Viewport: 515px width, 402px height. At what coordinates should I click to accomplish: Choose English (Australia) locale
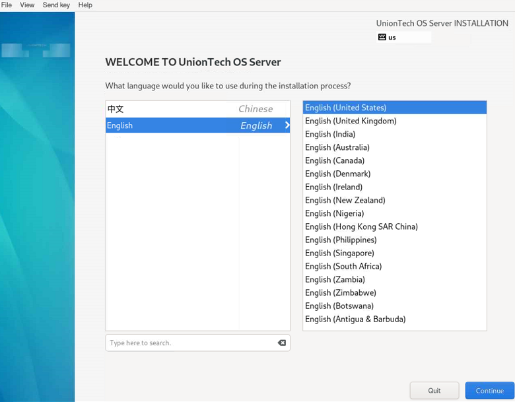point(395,147)
